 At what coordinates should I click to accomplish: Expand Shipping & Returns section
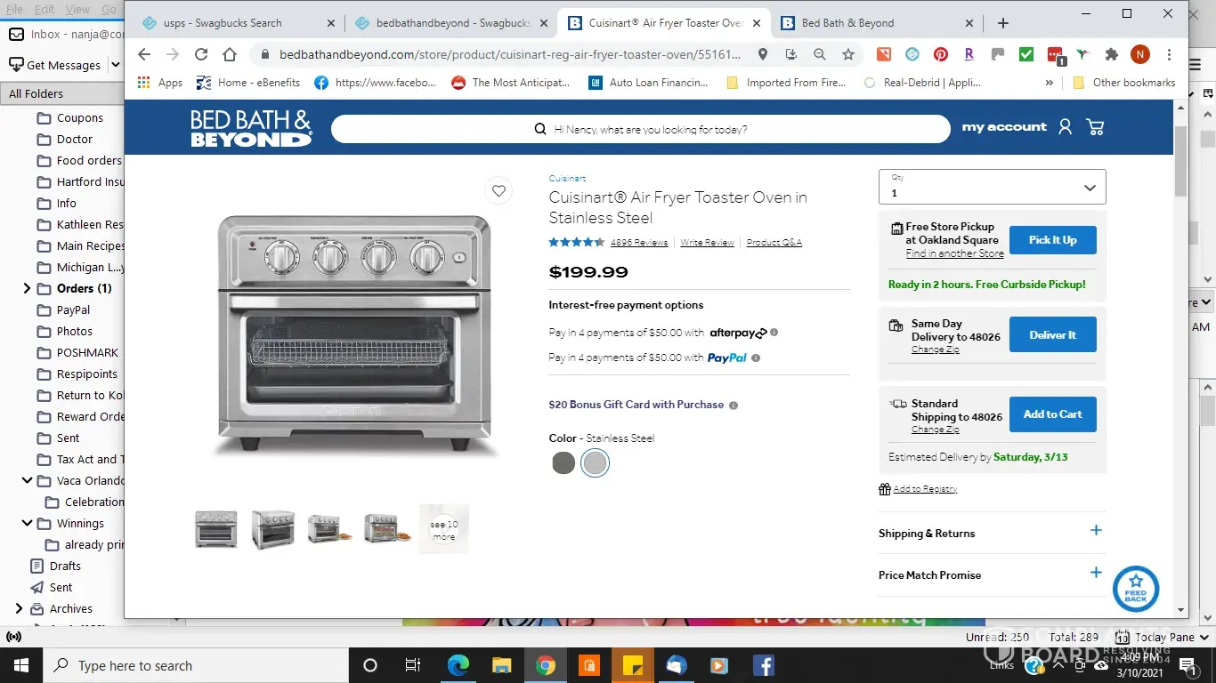pyautogui.click(x=992, y=532)
